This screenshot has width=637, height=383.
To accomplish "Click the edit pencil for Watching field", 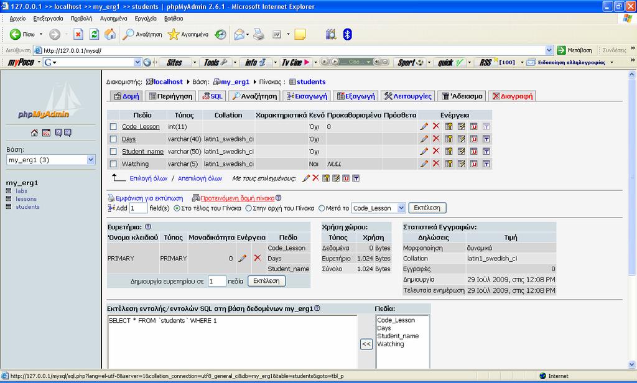I will 424,164.
